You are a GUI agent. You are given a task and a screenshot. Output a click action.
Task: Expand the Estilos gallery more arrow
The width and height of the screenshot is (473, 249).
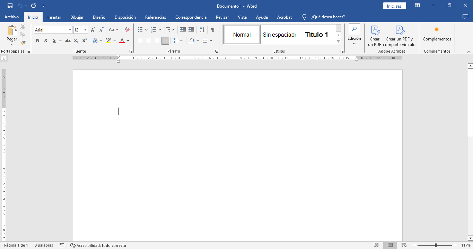click(338, 42)
